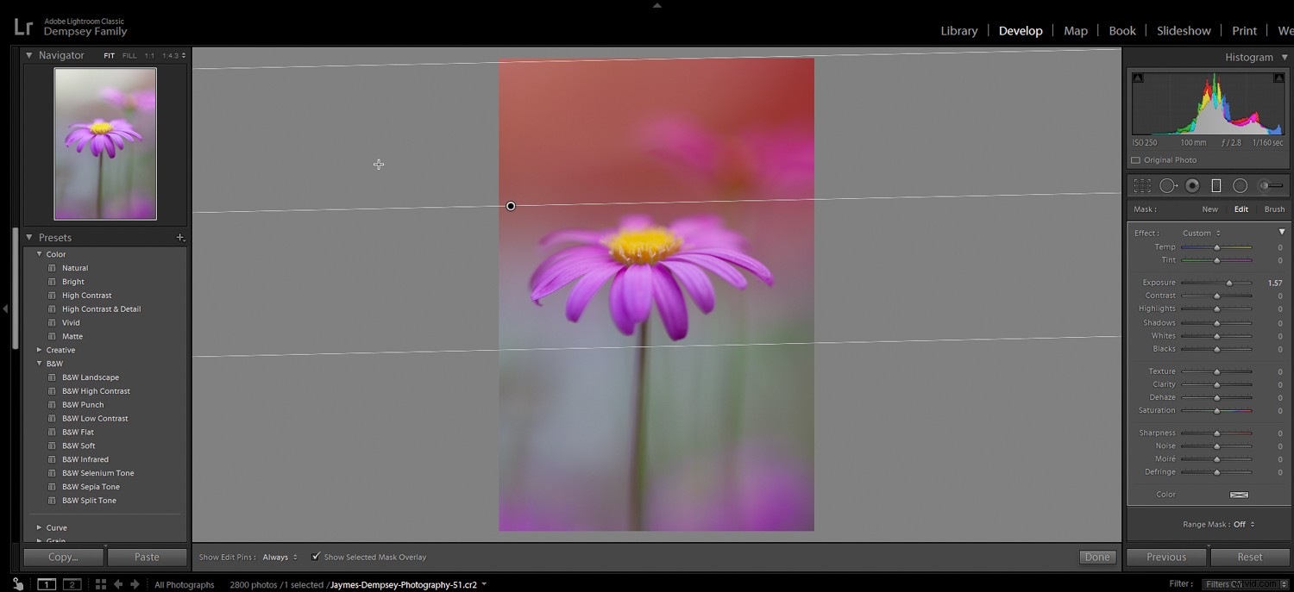
Task: Open the Show Edit Pins dropdown
Action: (278, 557)
